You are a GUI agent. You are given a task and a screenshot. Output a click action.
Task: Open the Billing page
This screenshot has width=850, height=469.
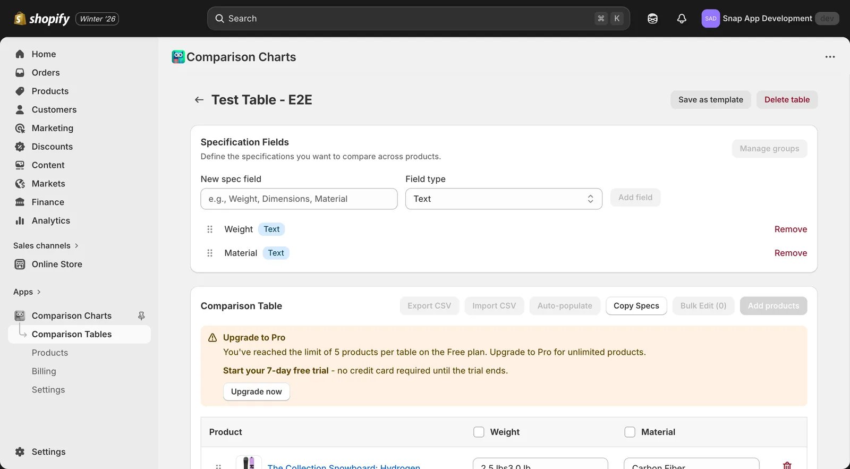(44, 371)
